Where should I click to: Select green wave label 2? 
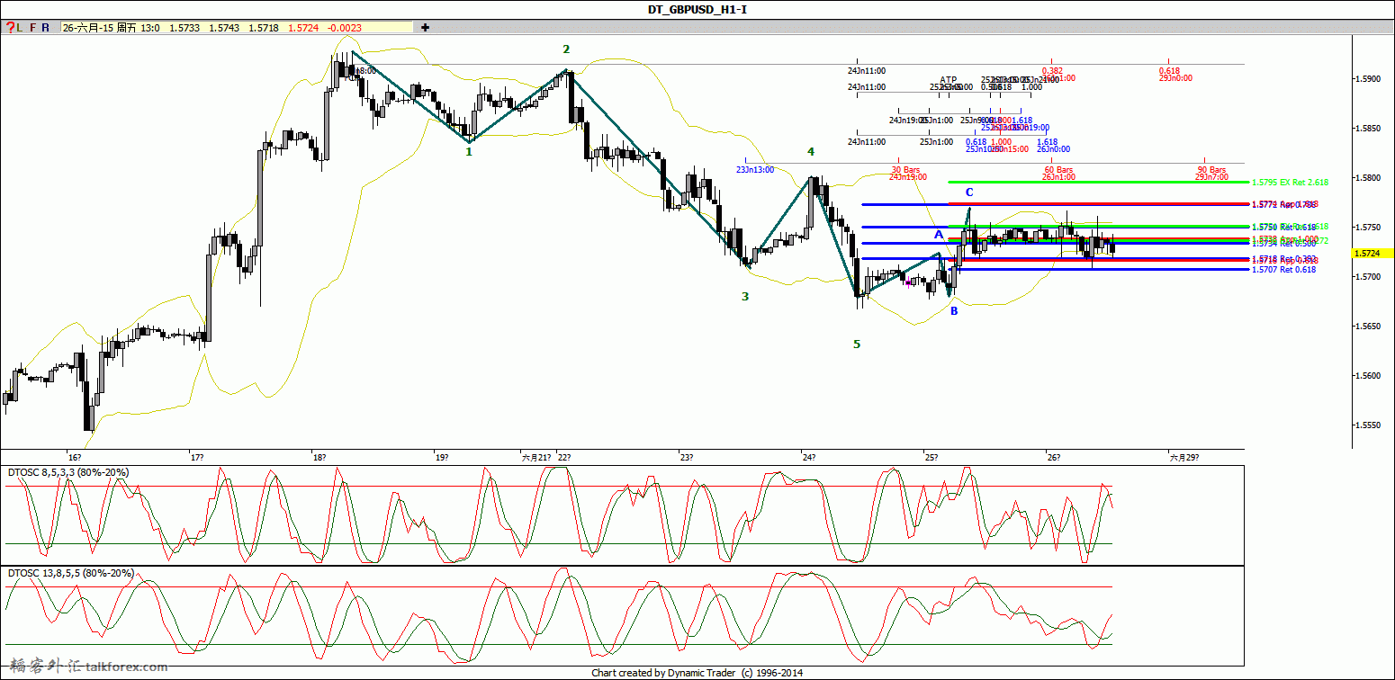point(566,49)
